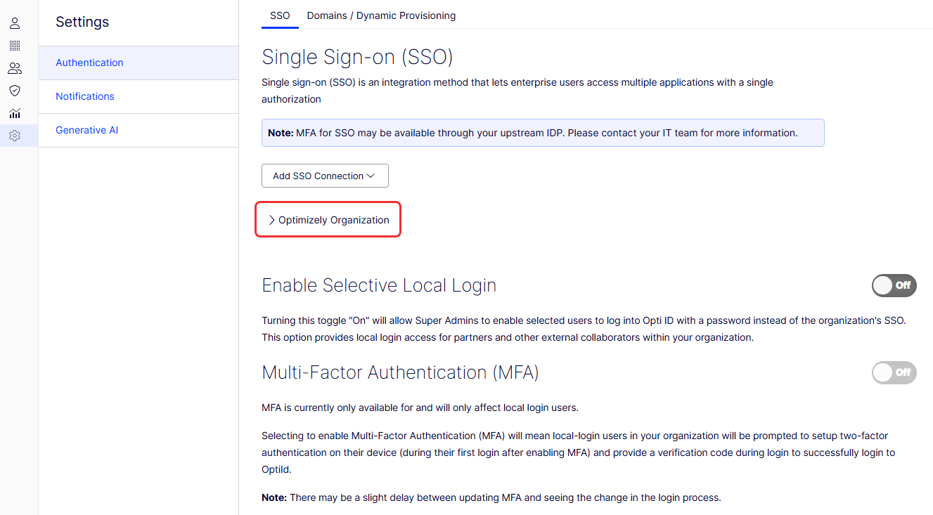Turn on the Selective Local Login toggle
The height and width of the screenshot is (515, 933).
click(x=894, y=285)
